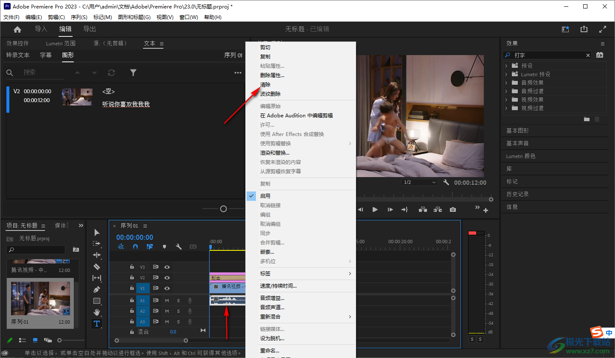Clear the effects search field with X
The width and height of the screenshot is (615, 358).
pos(588,55)
